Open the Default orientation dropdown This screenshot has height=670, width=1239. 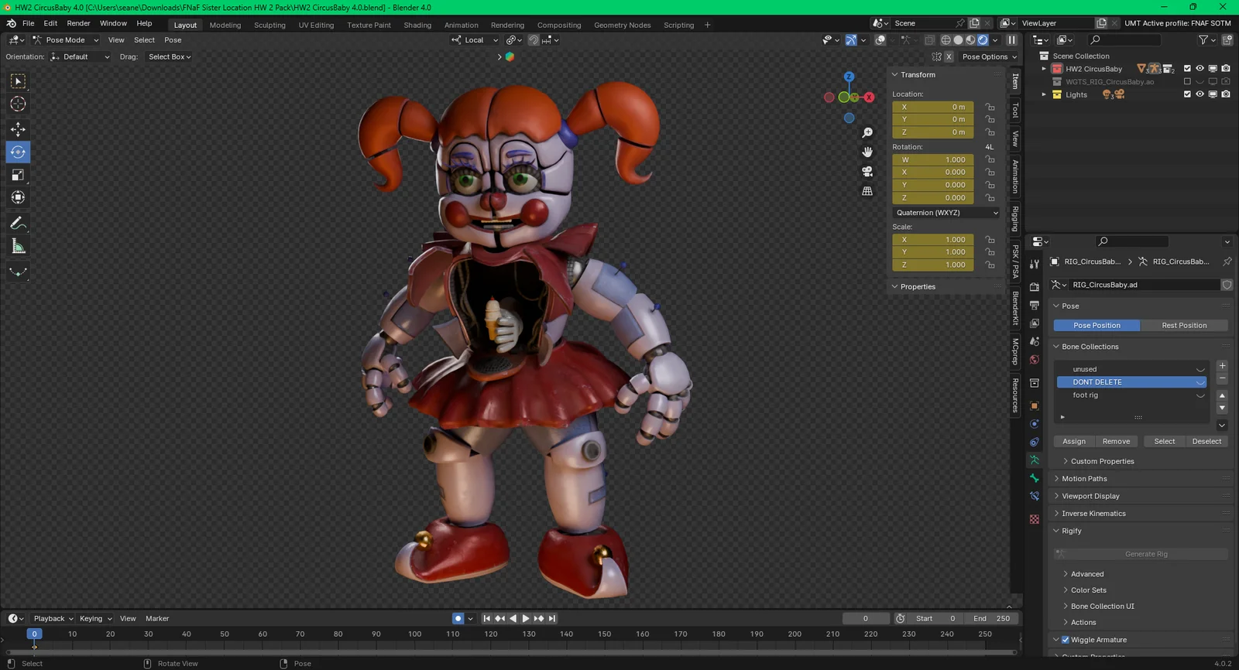point(81,56)
